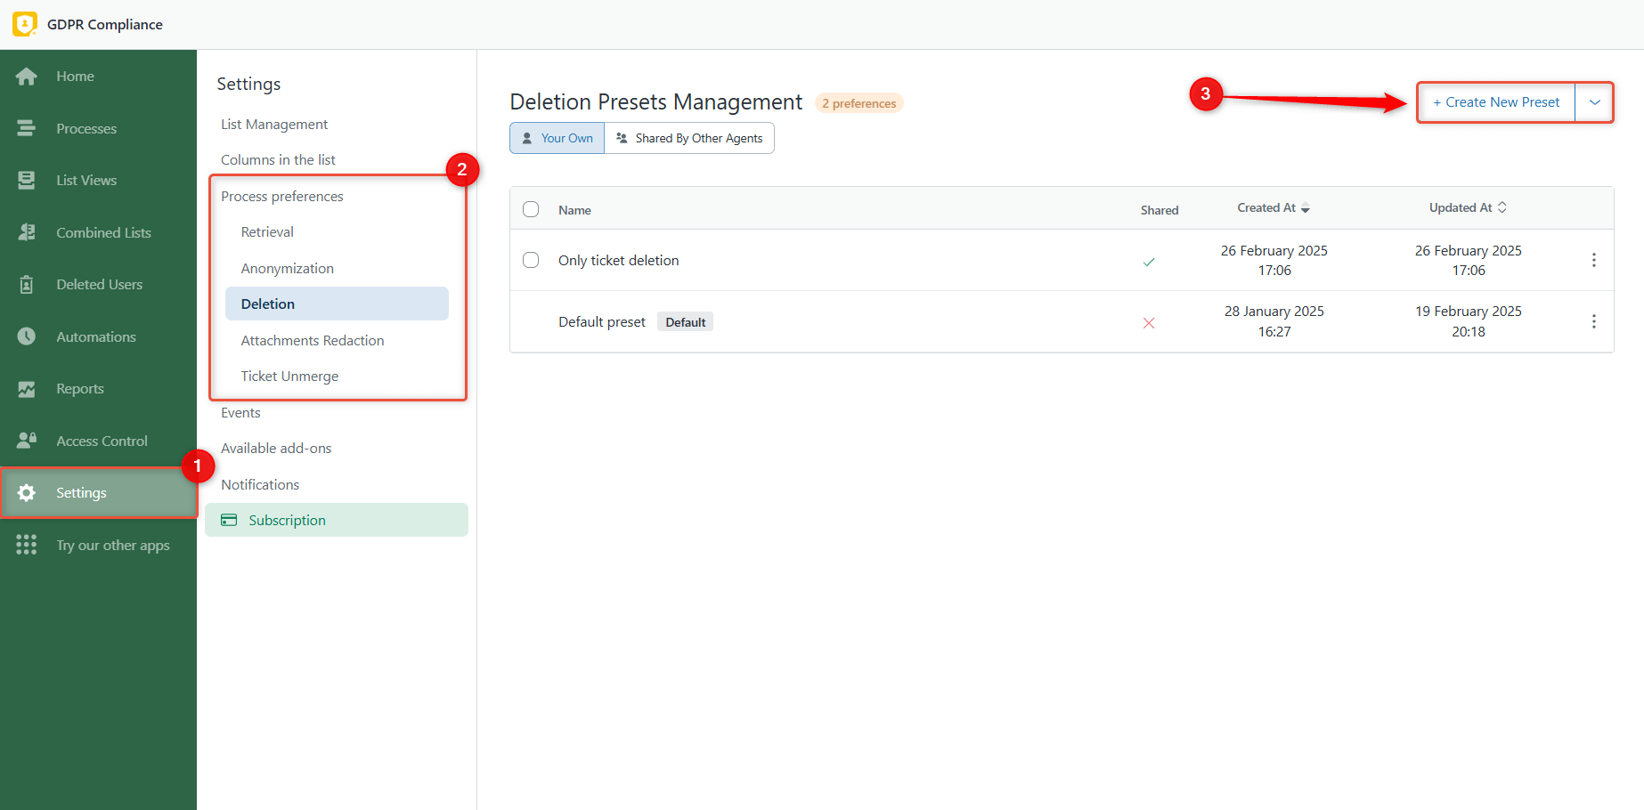Image resolution: width=1644 pixels, height=810 pixels.
Task: Expand the Create New Preset dropdown arrow
Action: [1594, 102]
